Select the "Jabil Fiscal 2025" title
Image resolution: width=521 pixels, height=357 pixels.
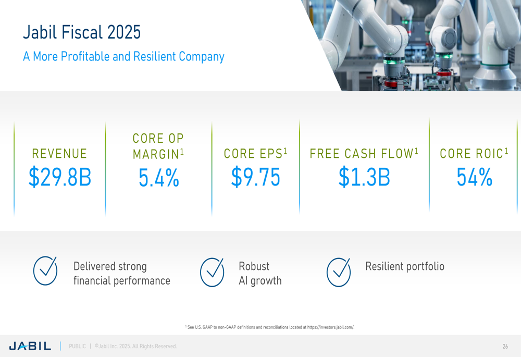point(82,32)
